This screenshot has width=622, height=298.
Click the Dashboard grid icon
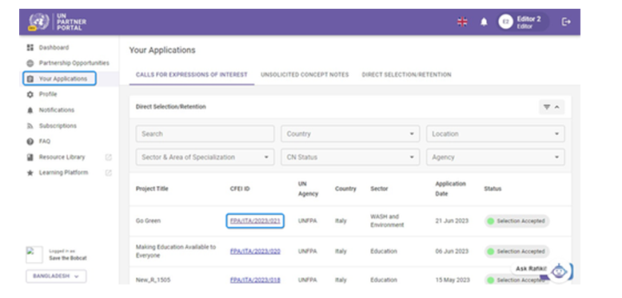[30, 48]
